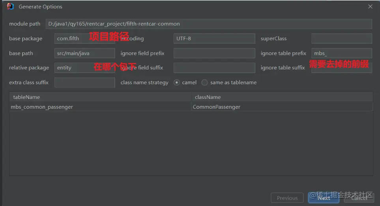Click the base path label
This screenshot has height=206, width=380.
[21, 53]
